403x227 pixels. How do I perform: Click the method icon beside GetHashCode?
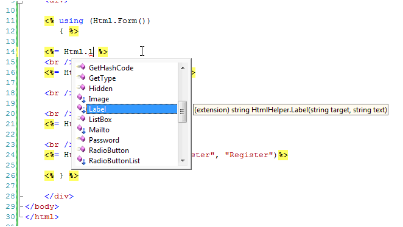(x=82, y=67)
